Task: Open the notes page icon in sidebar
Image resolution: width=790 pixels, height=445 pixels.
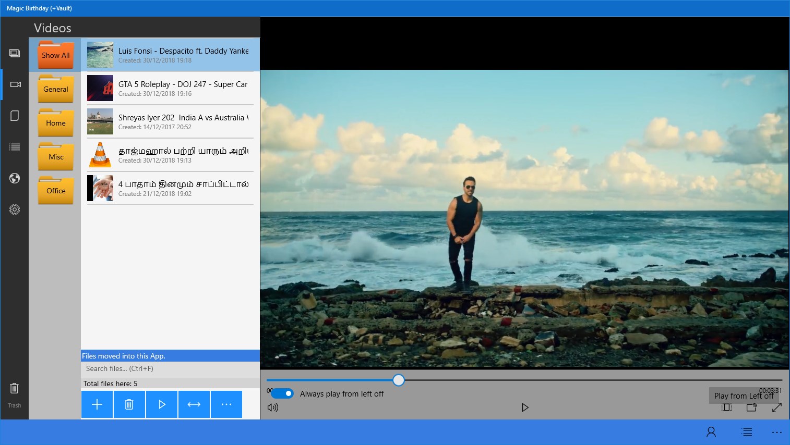Action: coord(15,116)
